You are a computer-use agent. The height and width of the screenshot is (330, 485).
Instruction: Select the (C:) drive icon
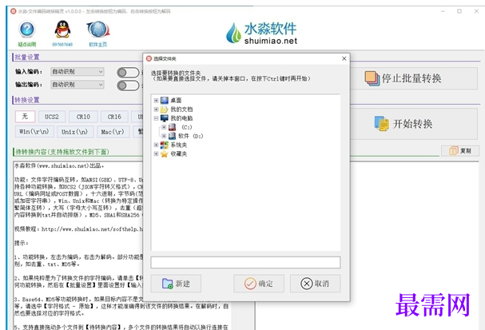click(173, 127)
